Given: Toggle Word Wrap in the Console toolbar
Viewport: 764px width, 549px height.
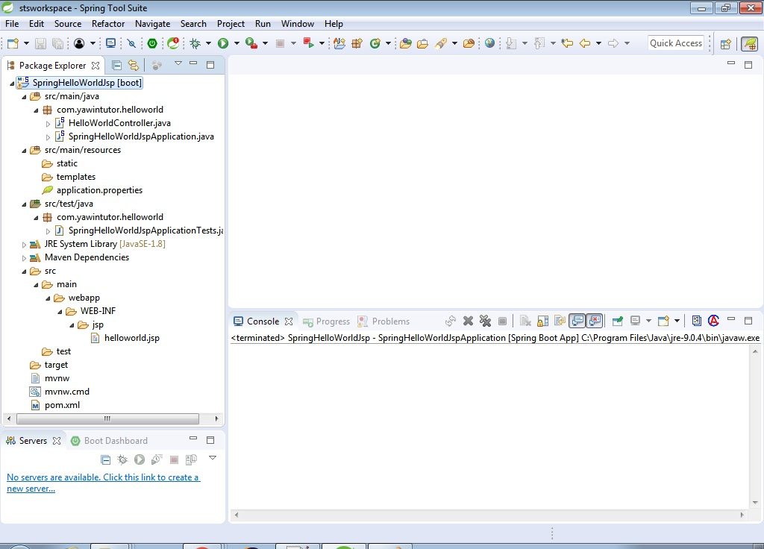Looking at the screenshot, I should [560, 321].
